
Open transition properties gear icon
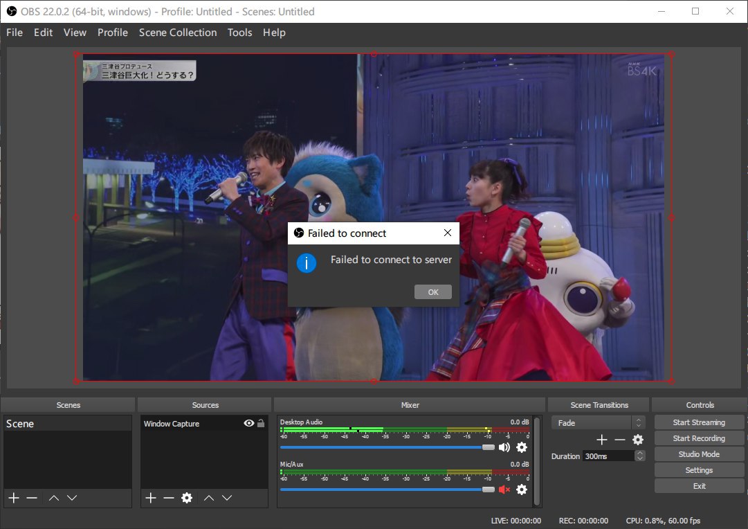click(638, 440)
